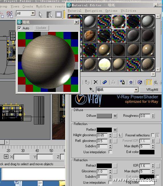The width and height of the screenshot is (163, 186).
Task: Open Material menu in Material Editor
Action: coord(75,11)
